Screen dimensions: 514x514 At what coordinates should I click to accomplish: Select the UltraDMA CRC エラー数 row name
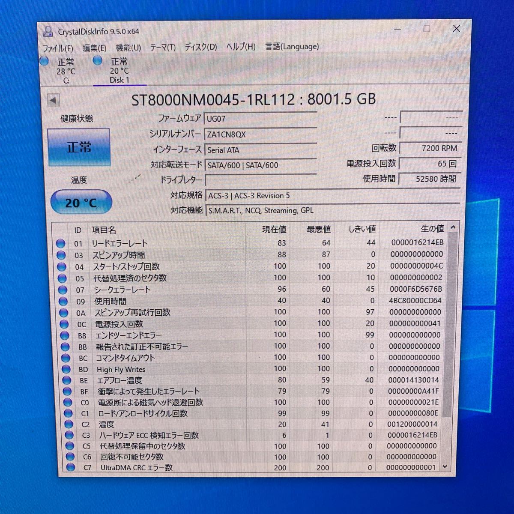pos(136,467)
